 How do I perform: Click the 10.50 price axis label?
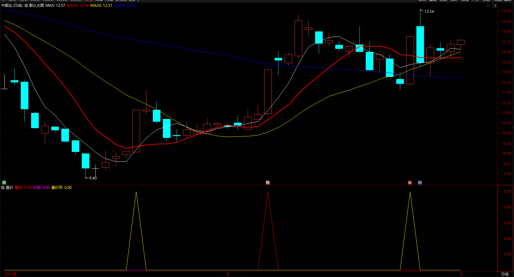pyautogui.click(x=507, y=133)
